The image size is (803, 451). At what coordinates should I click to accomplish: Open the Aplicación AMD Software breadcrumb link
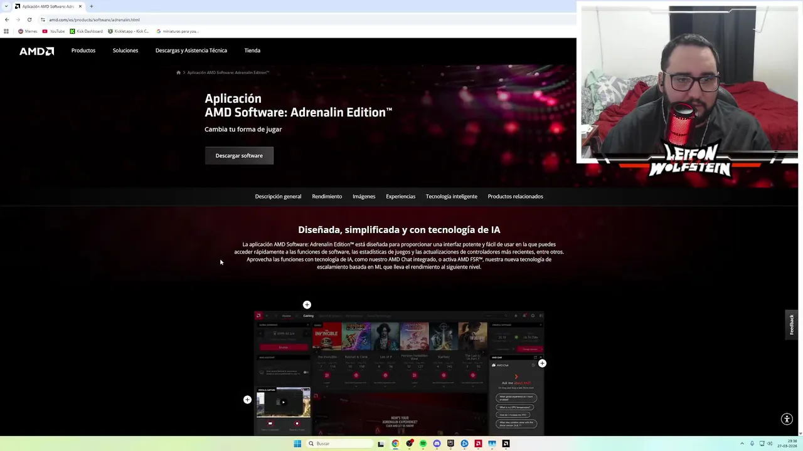click(x=228, y=73)
